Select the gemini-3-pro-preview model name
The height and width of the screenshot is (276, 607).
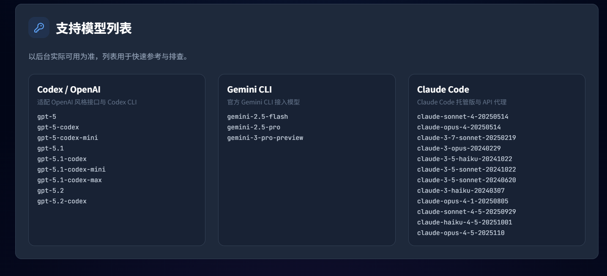pyautogui.click(x=265, y=138)
